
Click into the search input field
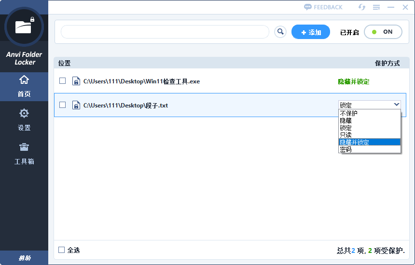click(x=164, y=32)
